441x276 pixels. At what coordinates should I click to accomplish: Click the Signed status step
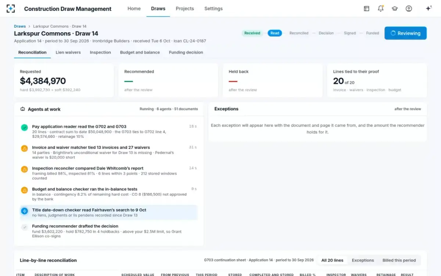(350, 33)
